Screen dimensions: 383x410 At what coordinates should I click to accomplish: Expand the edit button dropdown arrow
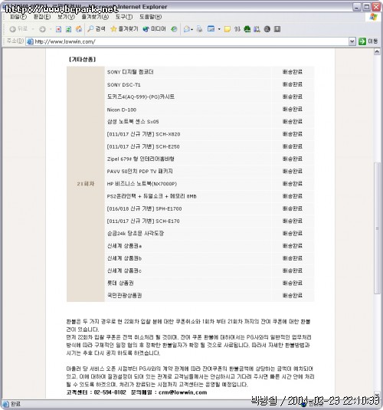click(x=219, y=29)
